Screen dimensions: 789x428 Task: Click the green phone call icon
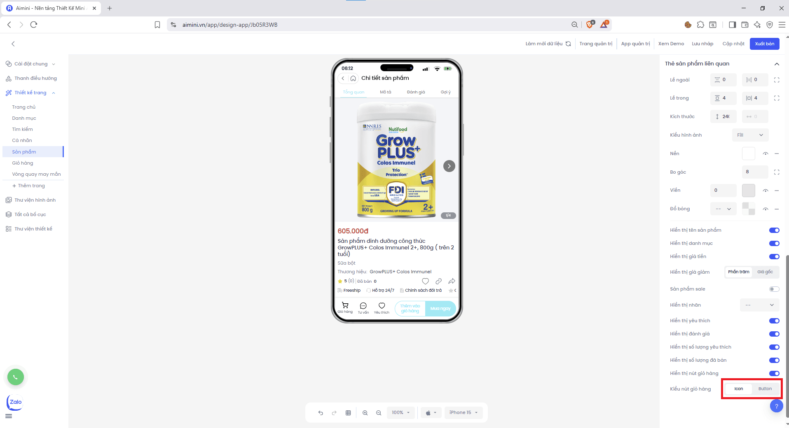[x=16, y=377]
